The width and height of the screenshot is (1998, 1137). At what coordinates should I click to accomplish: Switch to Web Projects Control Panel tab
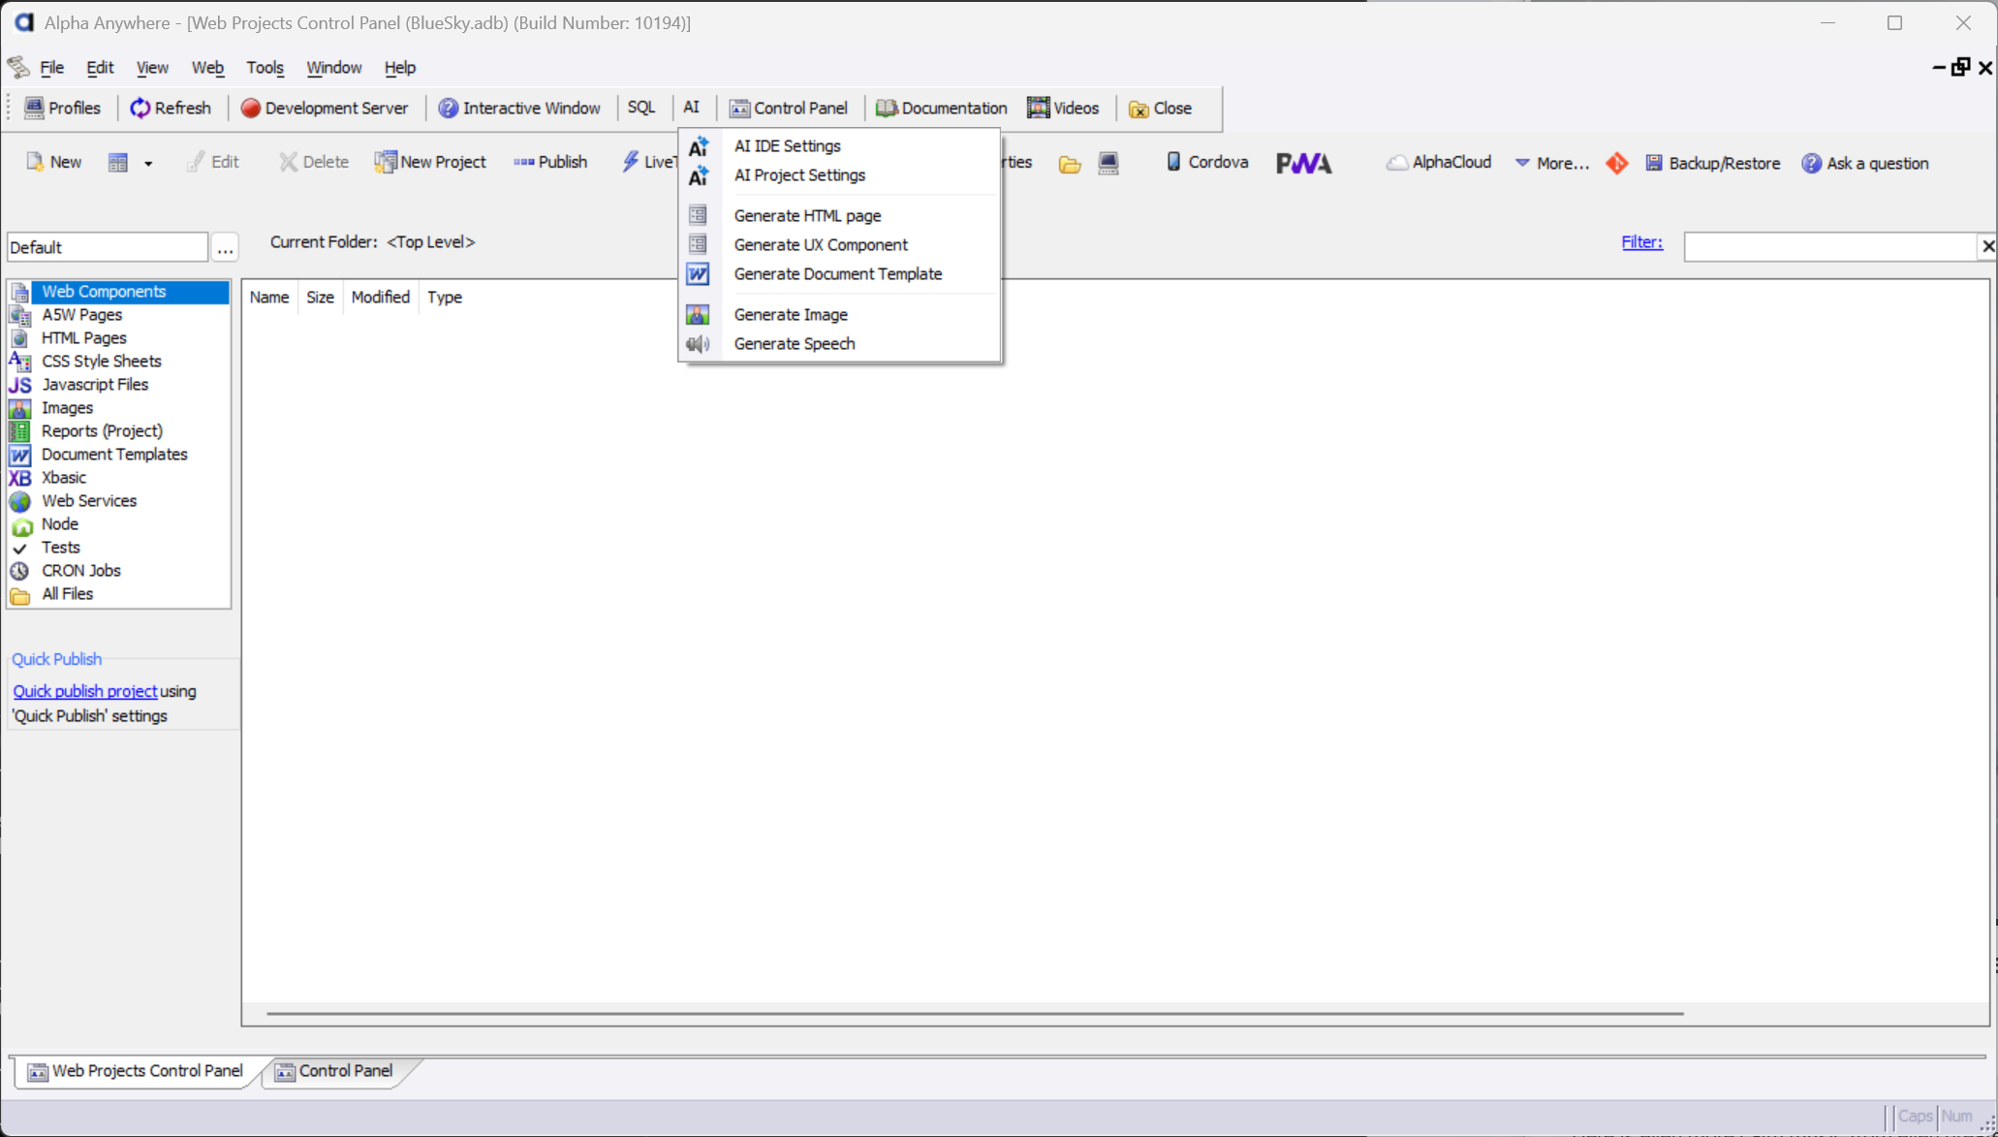(x=136, y=1071)
